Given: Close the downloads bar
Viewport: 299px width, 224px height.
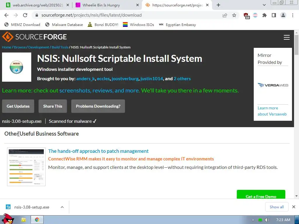Looking at the screenshot, I should tap(294, 207).
